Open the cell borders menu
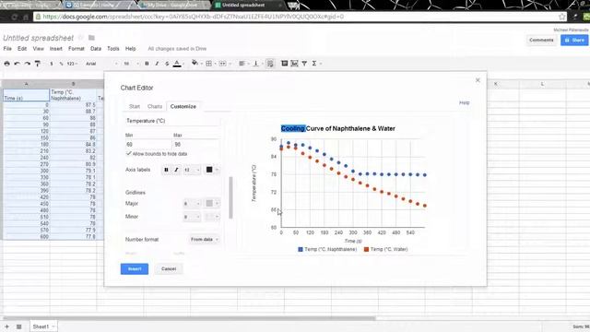 tap(210, 64)
